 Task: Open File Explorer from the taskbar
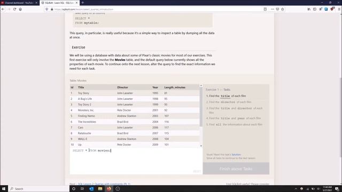coord(100,189)
